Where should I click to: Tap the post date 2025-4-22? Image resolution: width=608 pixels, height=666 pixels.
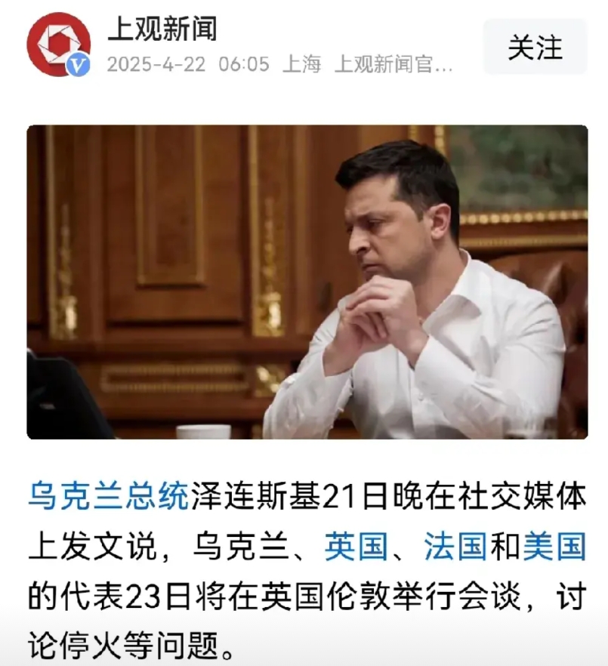pyautogui.click(x=156, y=65)
